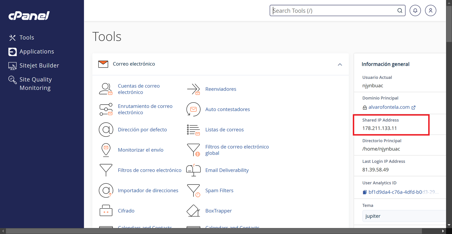Screen dimensions: 452x234
Task: Open Cuentas de correo electrónico link
Action: tap(139, 89)
